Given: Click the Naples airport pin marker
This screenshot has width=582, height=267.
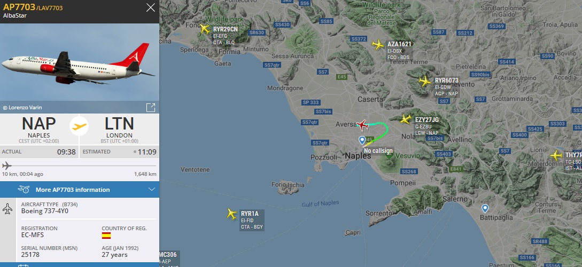Looking at the screenshot, I should point(362,140).
